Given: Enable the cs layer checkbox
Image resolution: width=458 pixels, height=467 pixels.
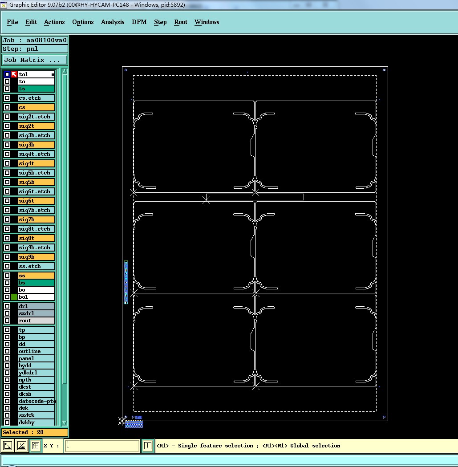Looking at the screenshot, I should (7, 107).
